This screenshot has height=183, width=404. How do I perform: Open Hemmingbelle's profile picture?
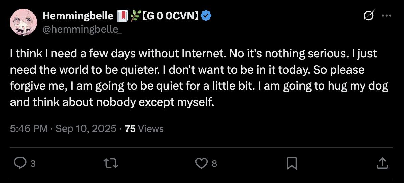(23, 22)
